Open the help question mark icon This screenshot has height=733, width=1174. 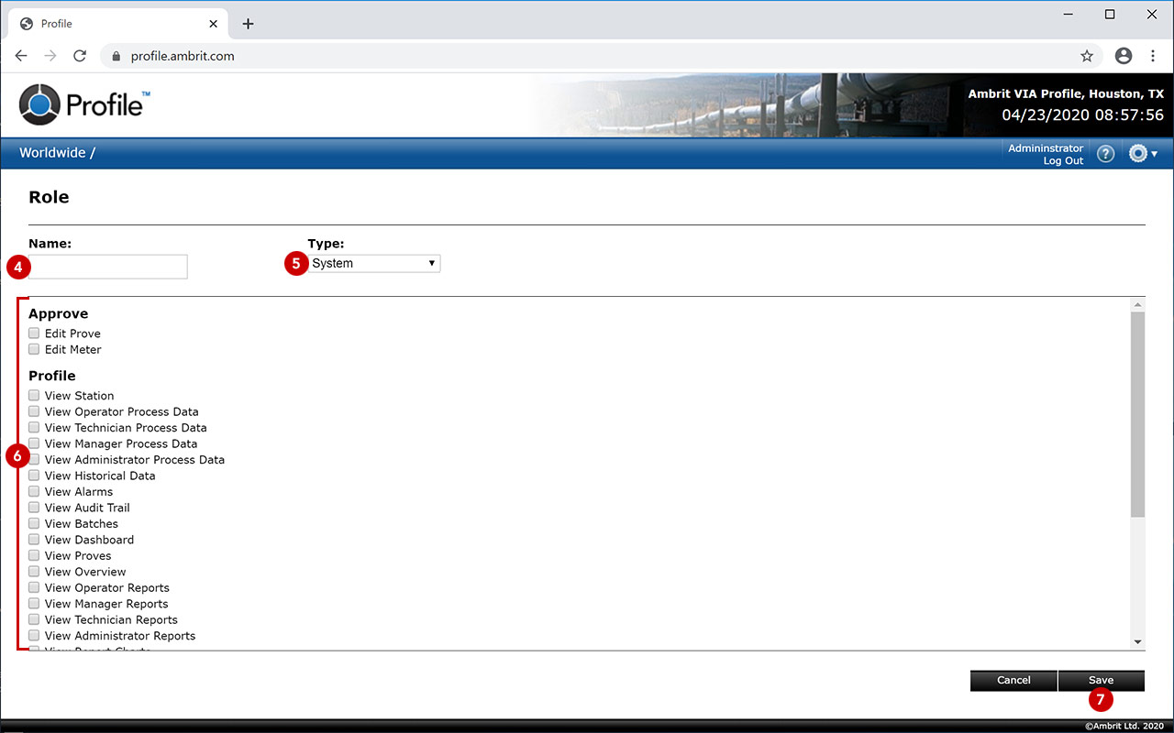pyautogui.click(x=1105, y=154)
